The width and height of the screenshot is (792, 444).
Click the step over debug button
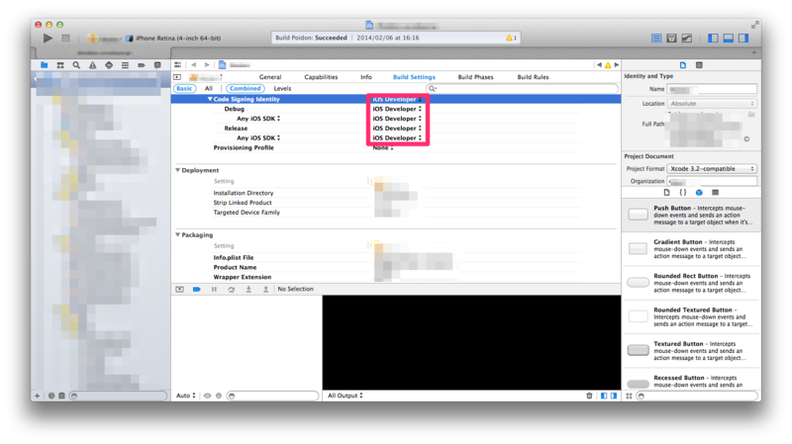click(232, 289)
